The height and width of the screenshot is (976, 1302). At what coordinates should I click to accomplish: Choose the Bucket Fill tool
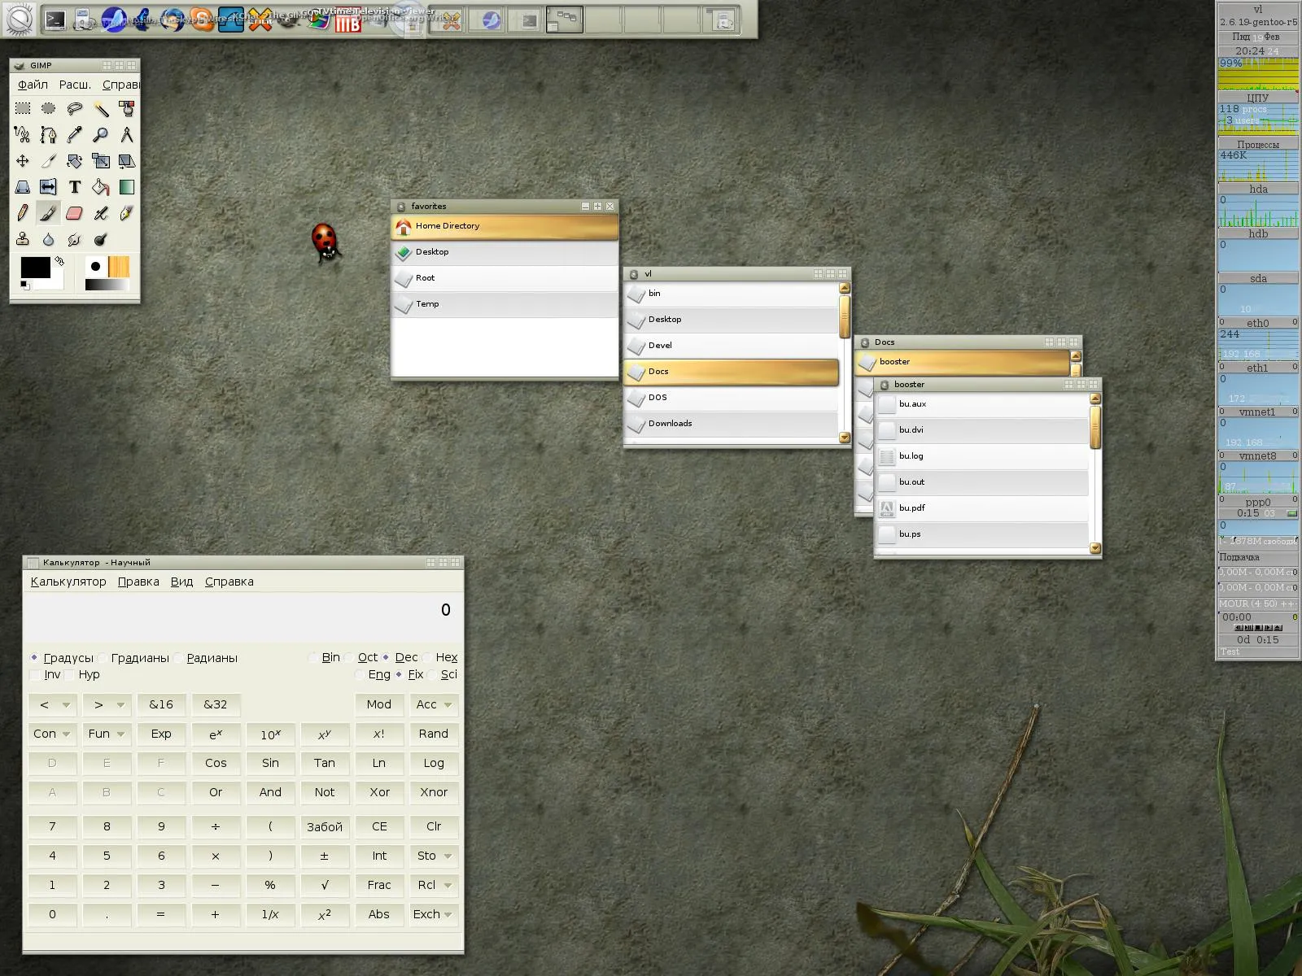point(101,187)
